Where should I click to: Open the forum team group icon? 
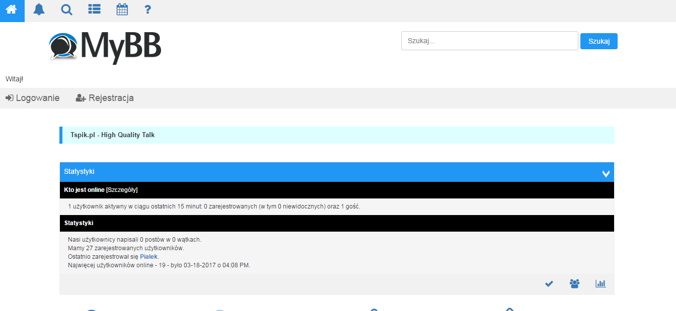(574, 284)
